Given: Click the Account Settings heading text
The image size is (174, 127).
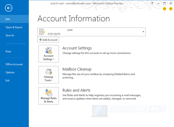Looking at the screenshot, I should pos(77,48).
